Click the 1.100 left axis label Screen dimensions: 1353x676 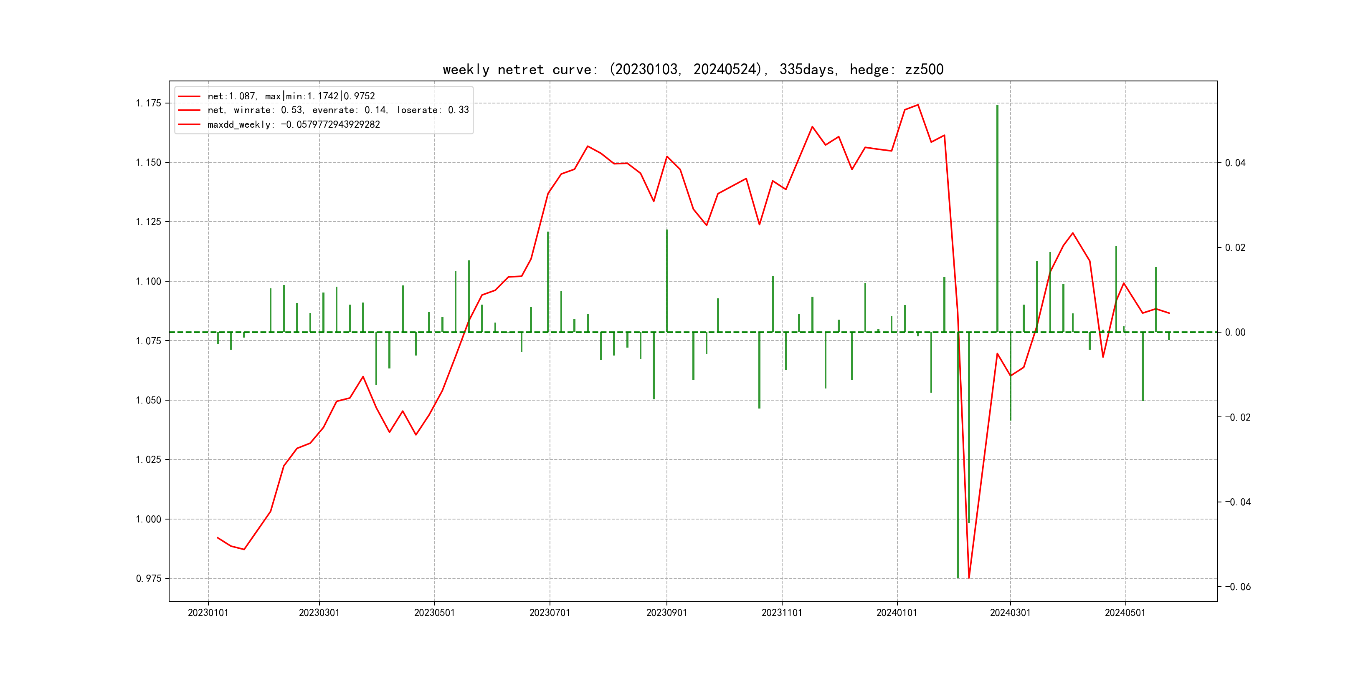(x=149, y=281)
